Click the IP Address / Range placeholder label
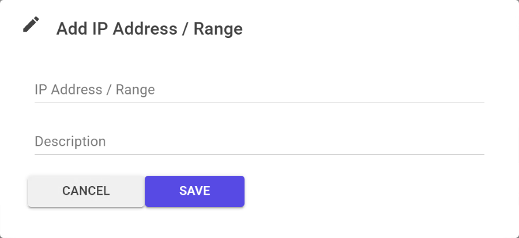This screenshot has height=238, width=519. (95, 90)
